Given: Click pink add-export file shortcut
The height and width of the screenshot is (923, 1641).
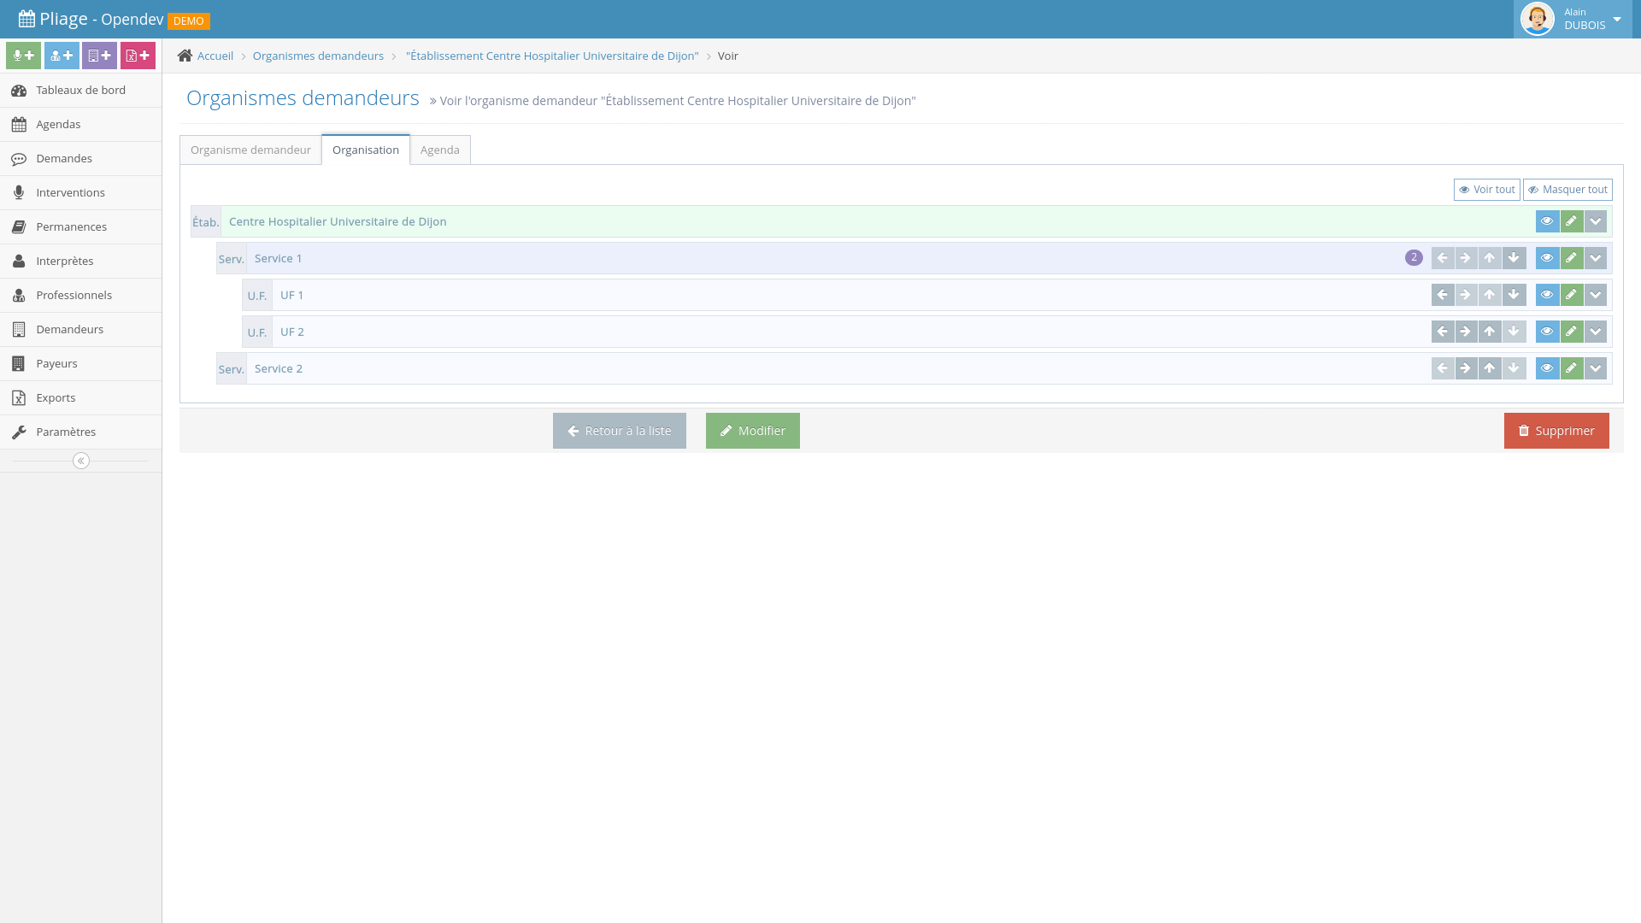Looking at the screenshot, I should 138,56.
